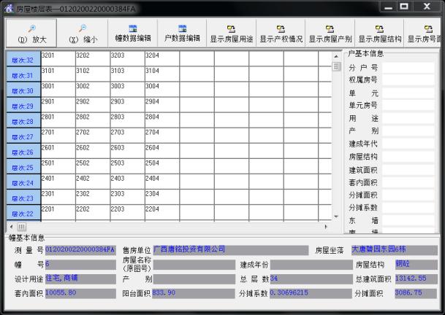
Task: Select room cell 2903
Action: [x=127, y=105]
